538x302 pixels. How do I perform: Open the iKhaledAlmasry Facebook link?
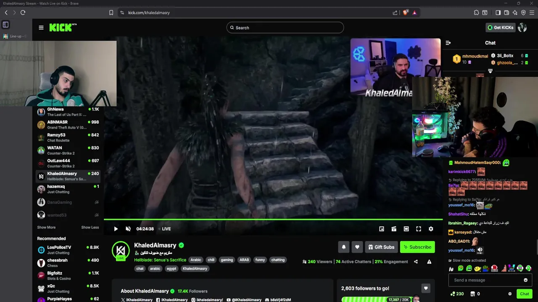coord(172,300)
